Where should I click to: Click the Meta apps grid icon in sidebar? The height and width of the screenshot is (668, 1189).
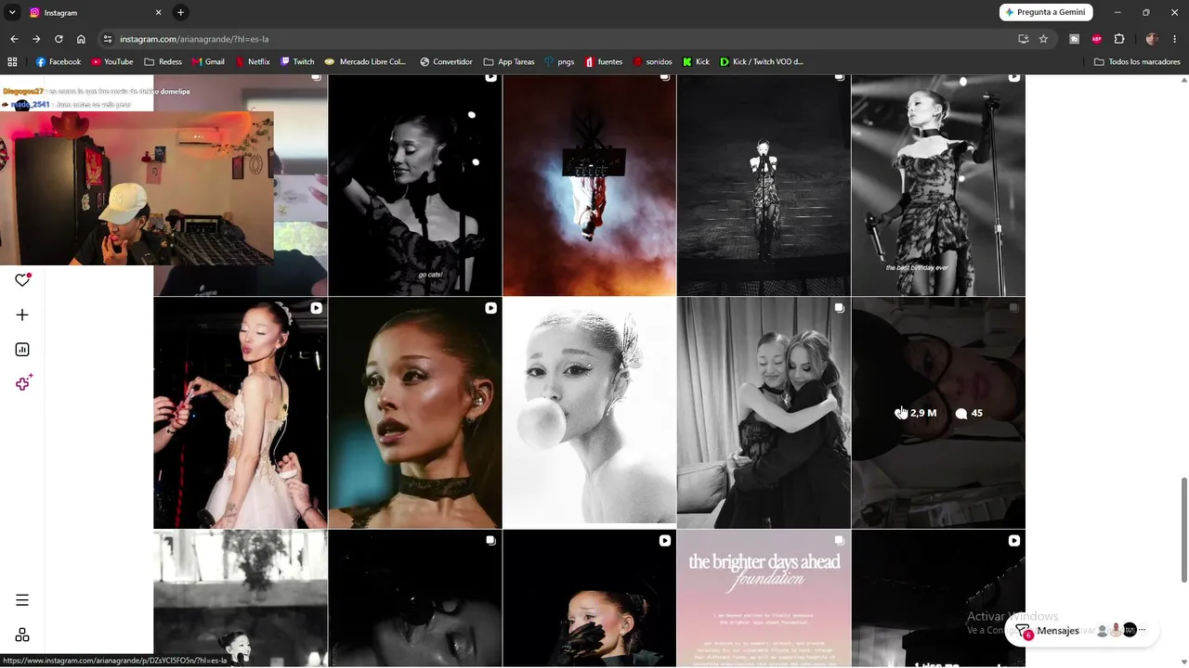[x=22, y=635]
